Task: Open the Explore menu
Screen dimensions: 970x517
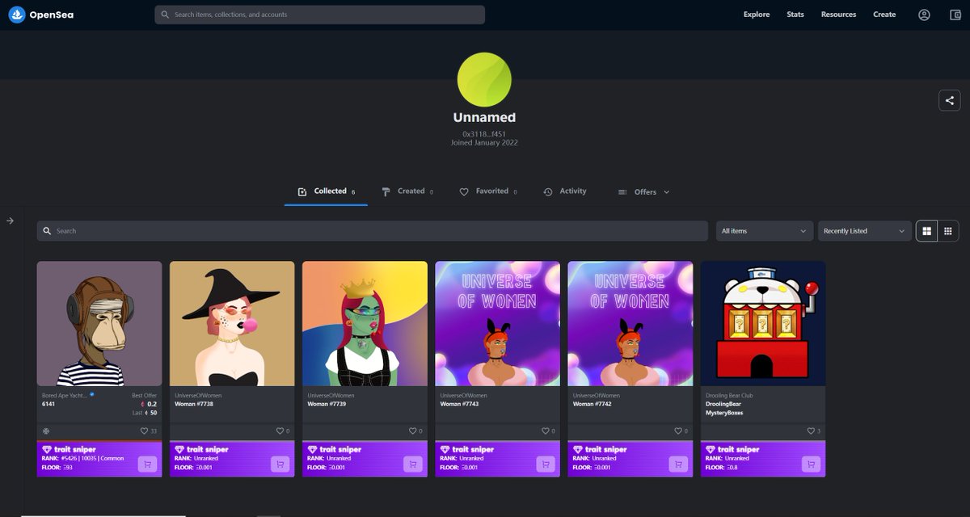Action: coord(757,15)
